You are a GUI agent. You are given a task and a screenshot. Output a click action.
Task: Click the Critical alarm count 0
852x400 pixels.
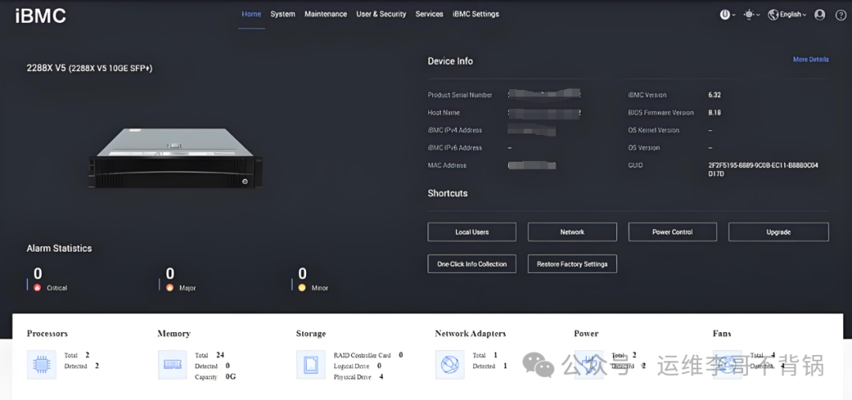[38, 273]
